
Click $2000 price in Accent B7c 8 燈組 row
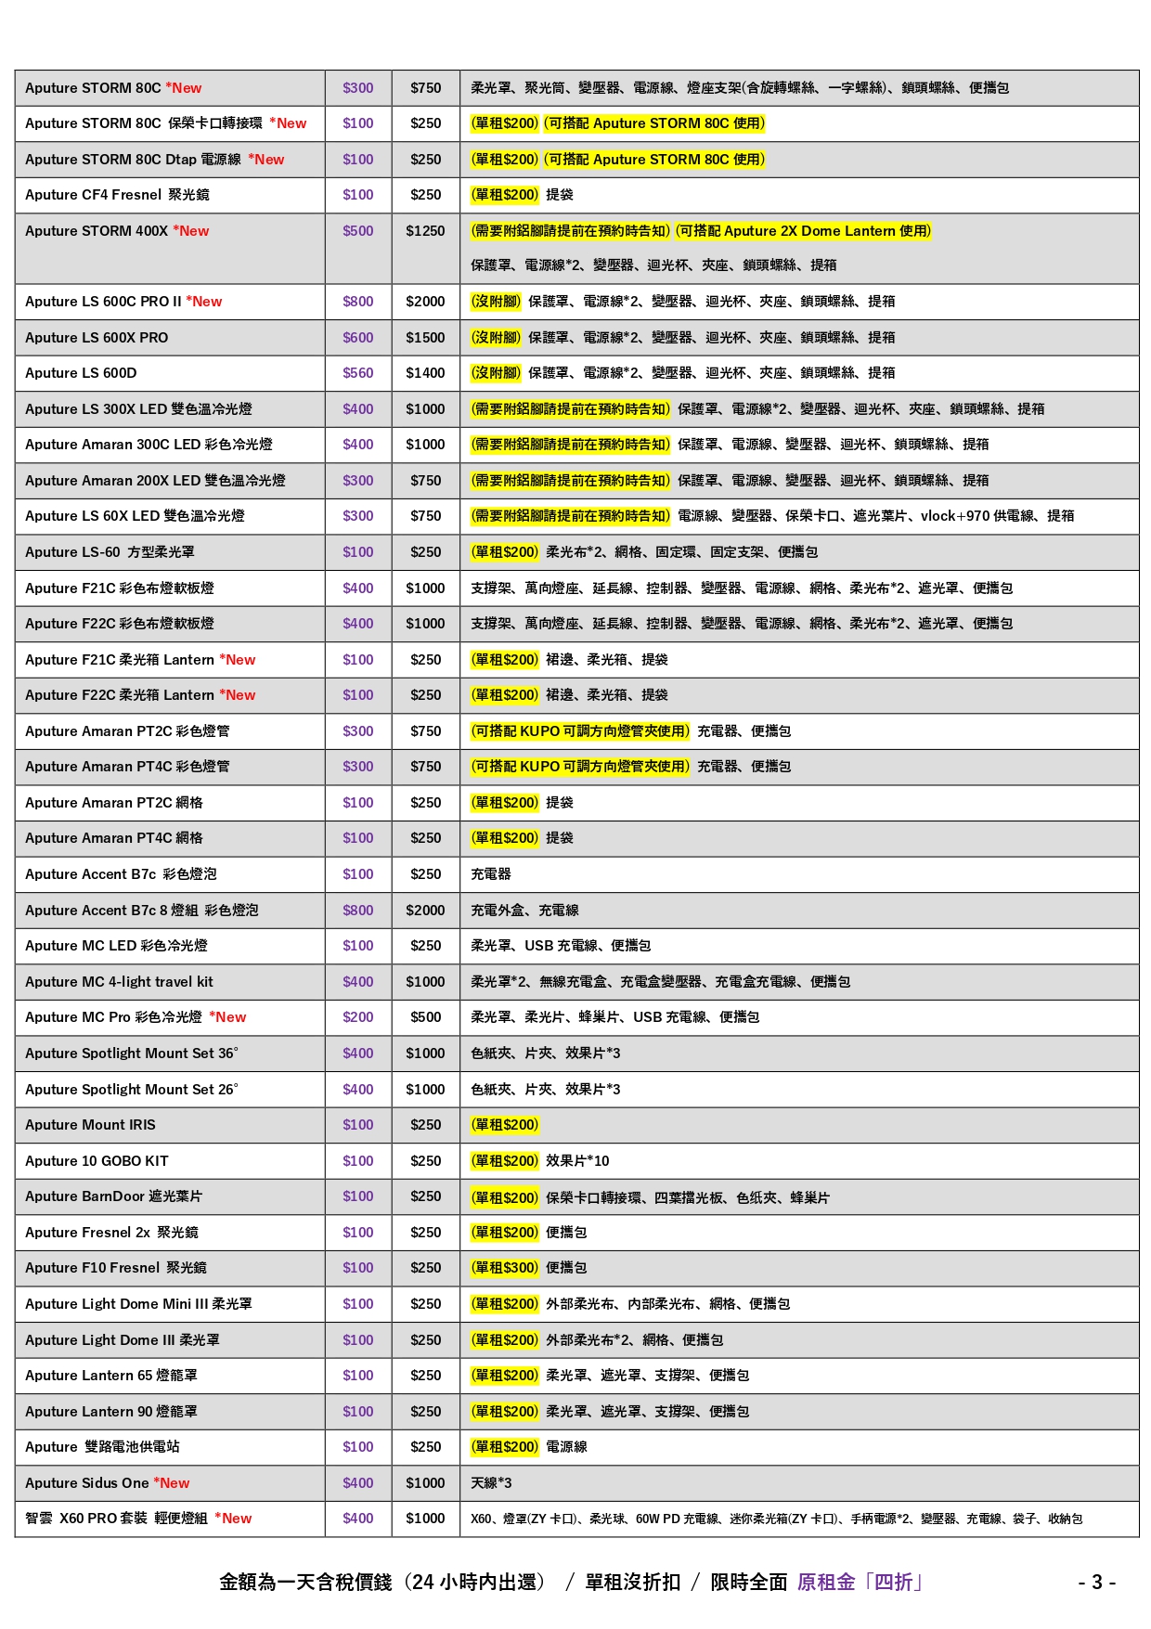[425, 911]
